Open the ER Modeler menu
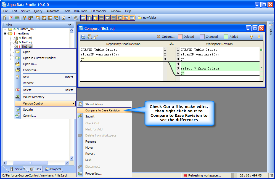 99,11
